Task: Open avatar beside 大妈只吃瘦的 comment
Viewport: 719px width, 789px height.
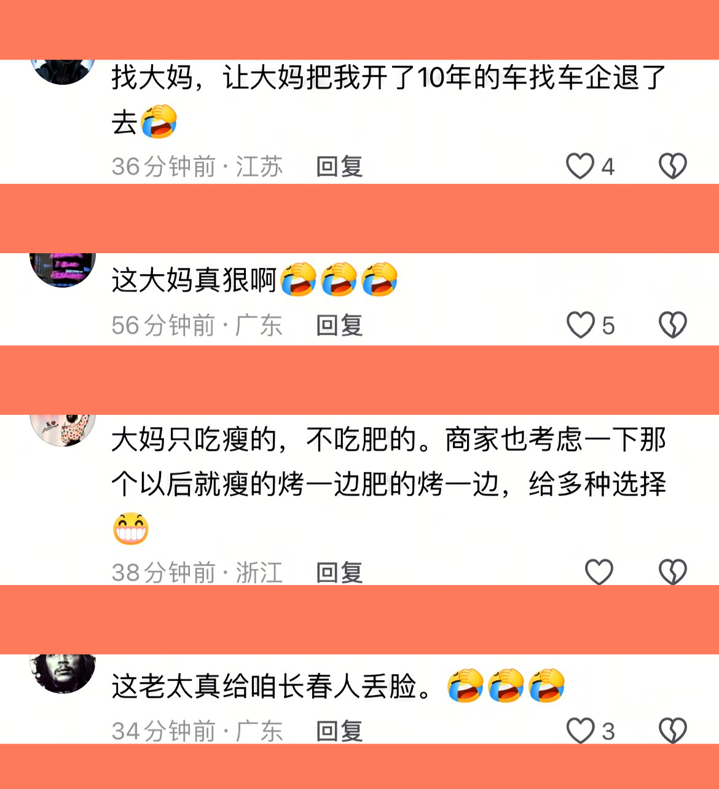Action: (x=63, y=430)
